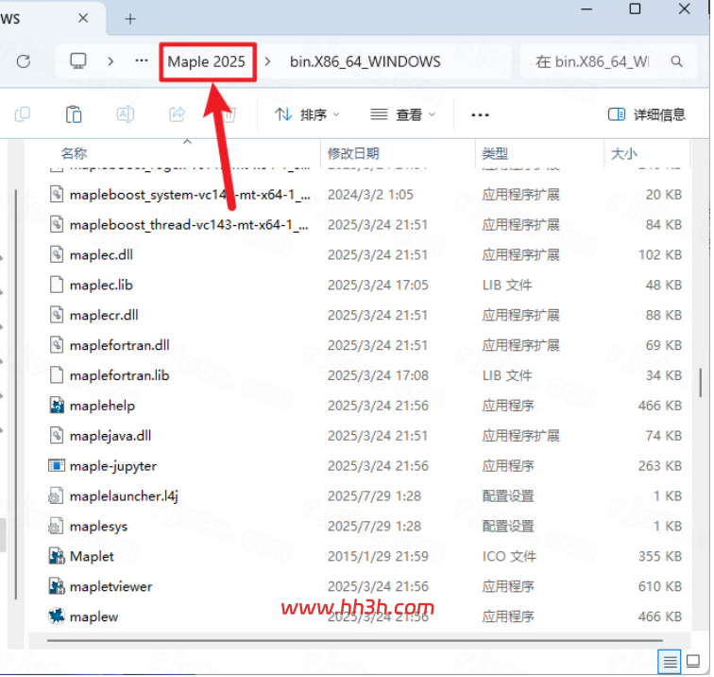Switch to details list view layout
This screenshot has width=714, height=677.
click(x=670, y=661)
